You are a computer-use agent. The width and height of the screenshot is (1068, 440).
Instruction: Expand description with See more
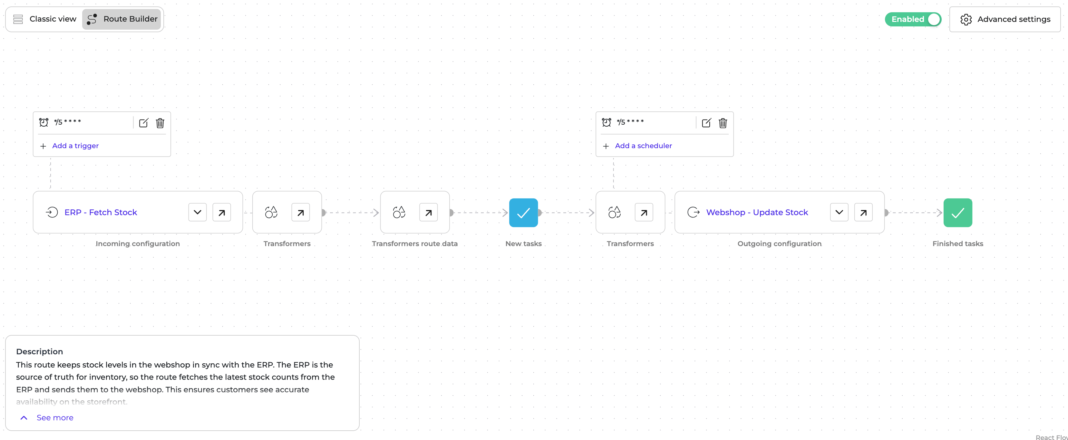(55, 418)
